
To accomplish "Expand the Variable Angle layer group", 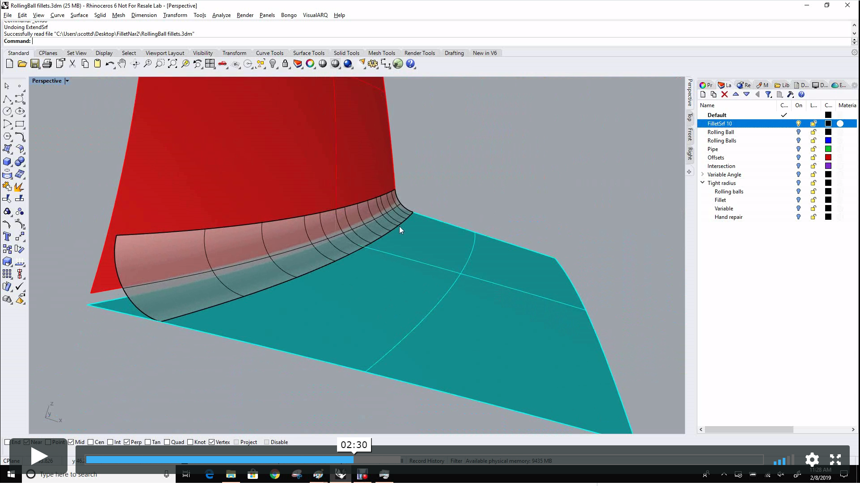I will (x=703, y=174).
